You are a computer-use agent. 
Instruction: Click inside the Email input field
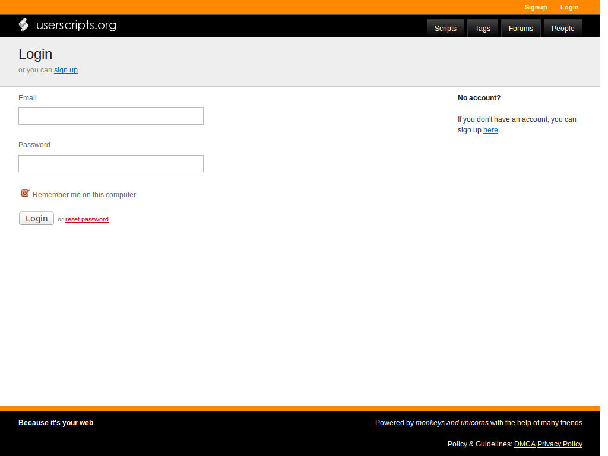(x=110, y=116)
